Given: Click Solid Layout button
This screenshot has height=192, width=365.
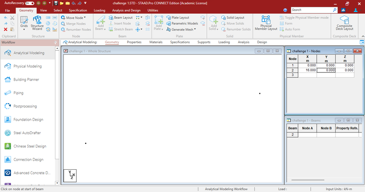Looking at the screenshot, I should (x=232, y=17).
